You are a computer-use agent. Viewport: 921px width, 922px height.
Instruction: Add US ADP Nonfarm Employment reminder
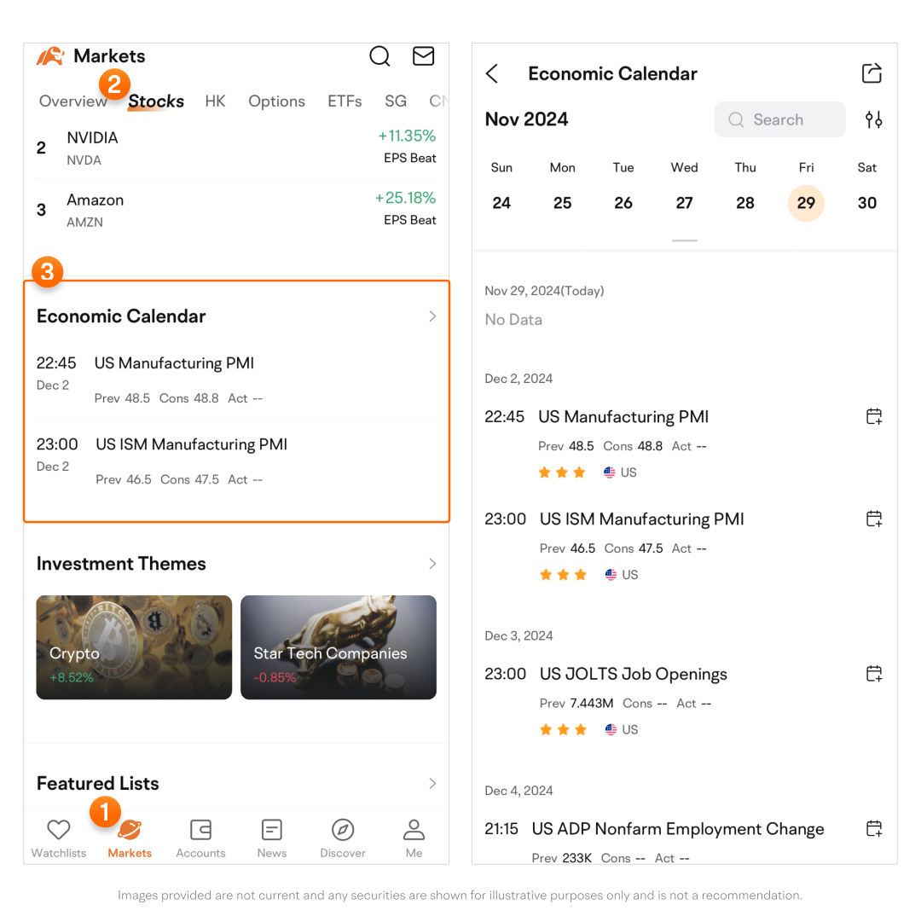pyautogui.click(x=874, y=828)
